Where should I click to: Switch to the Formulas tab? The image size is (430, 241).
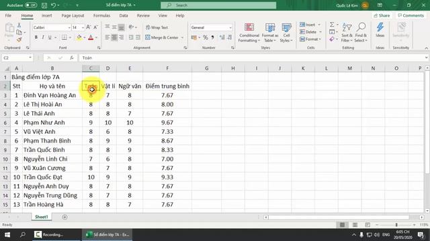pos(101,15)
